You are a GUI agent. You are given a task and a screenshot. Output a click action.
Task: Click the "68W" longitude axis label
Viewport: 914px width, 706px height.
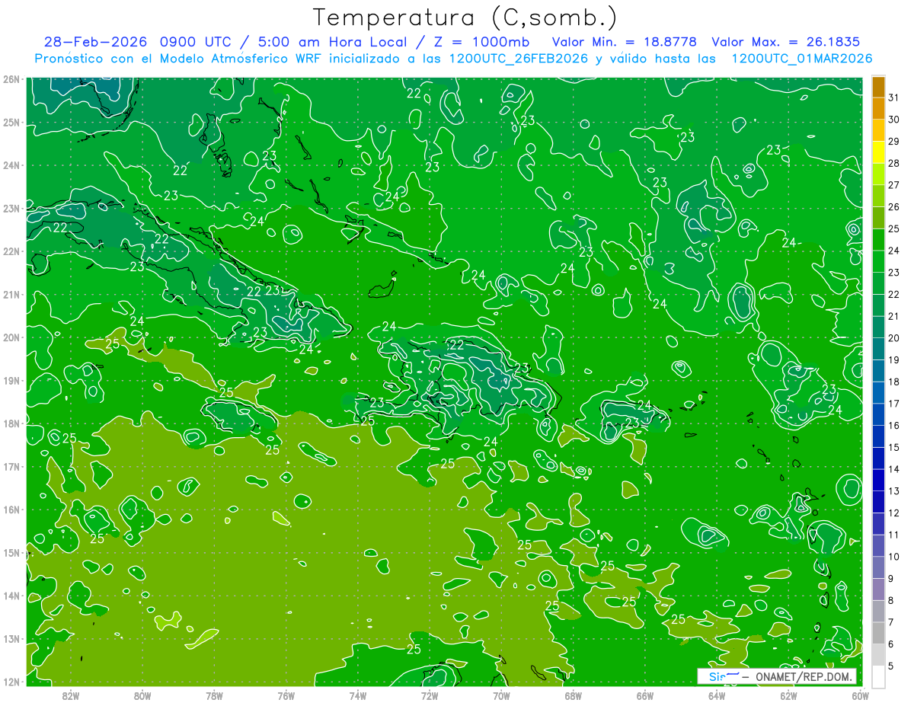coord(574,695)
